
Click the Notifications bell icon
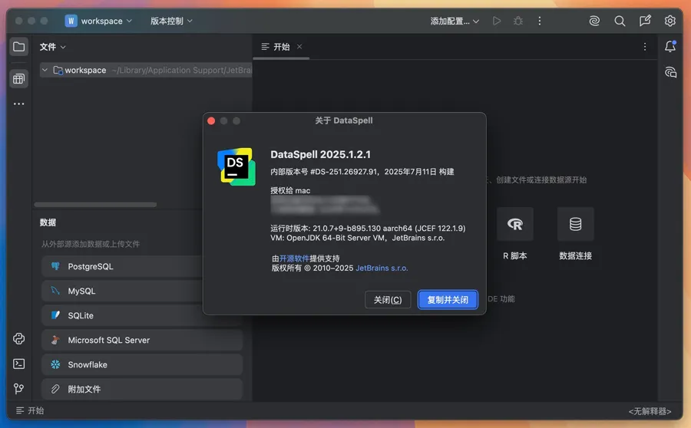click(670, 47)
